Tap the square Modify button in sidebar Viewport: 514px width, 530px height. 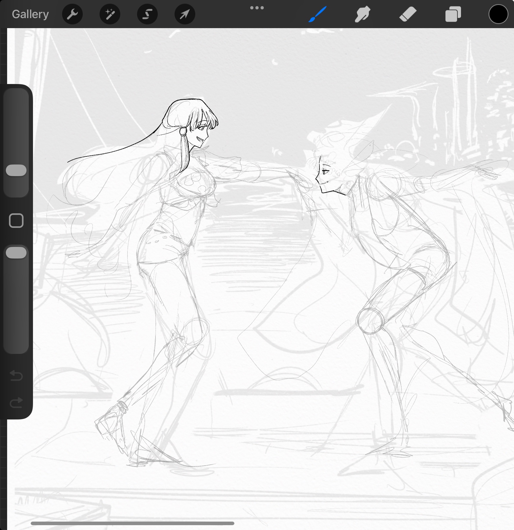click(x=16, y=221)
